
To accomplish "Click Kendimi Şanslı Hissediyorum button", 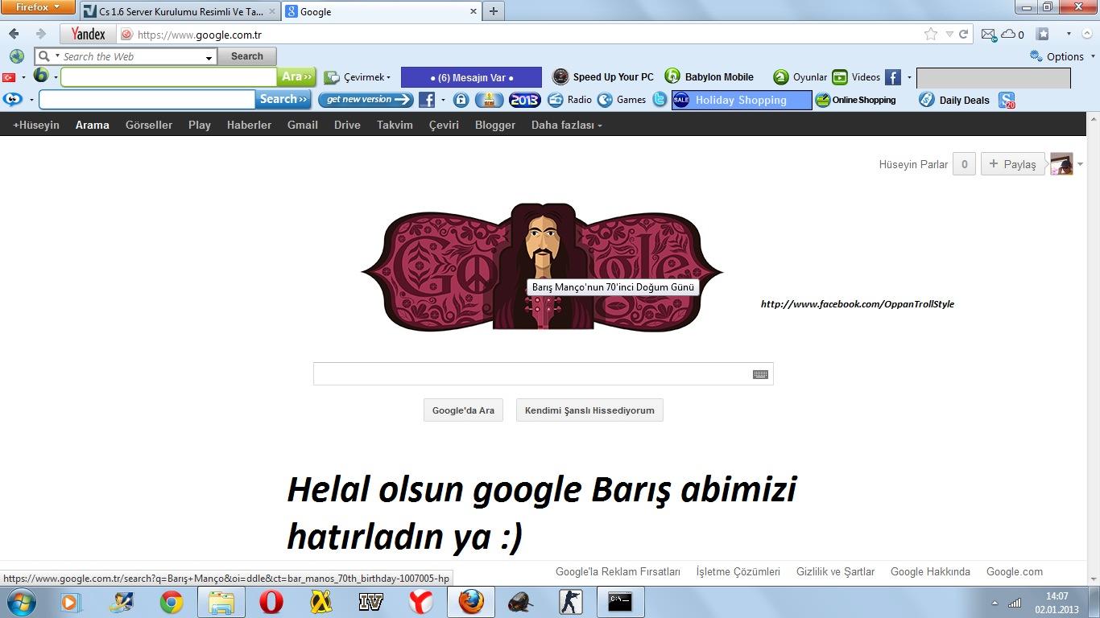I will coord(589,410).
